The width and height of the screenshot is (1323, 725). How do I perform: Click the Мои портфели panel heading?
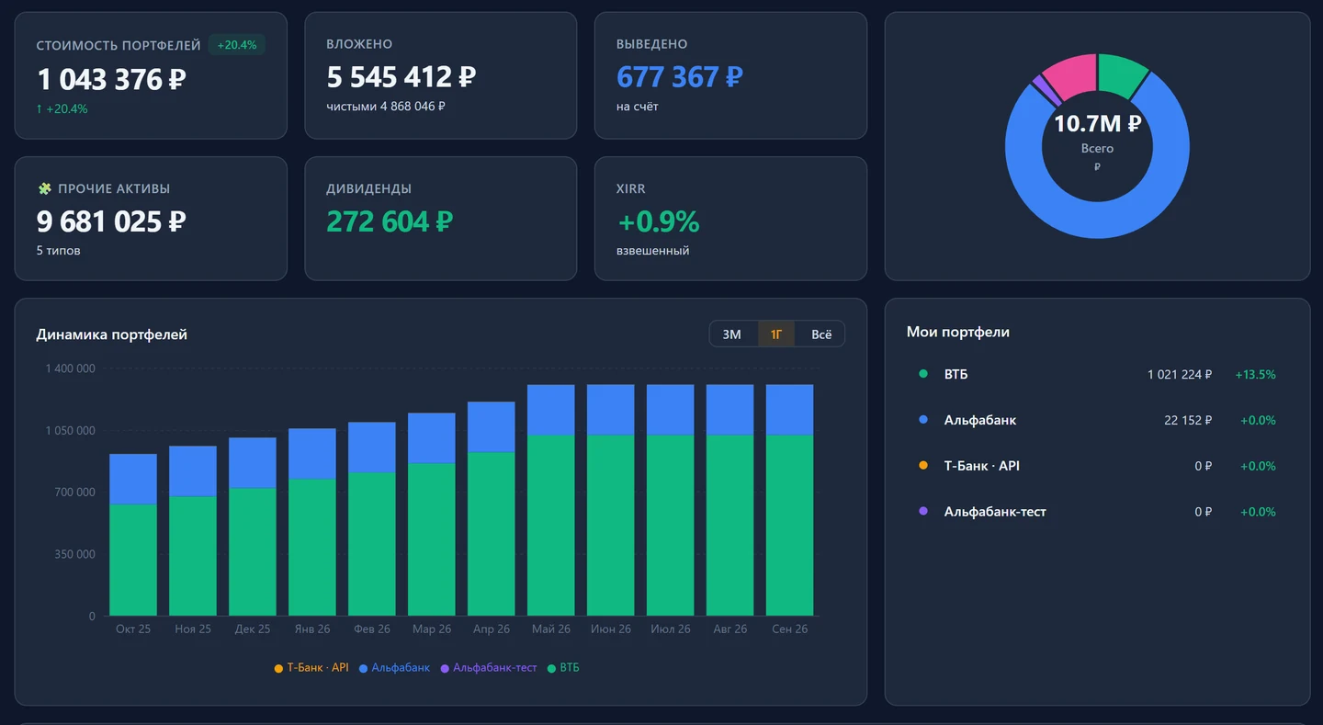(x=958, y=332)
